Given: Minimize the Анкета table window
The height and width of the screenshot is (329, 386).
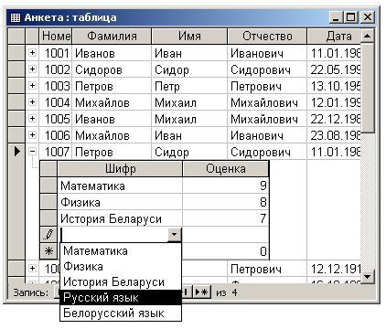Looking at the screenshot, I should coord(336,17).
